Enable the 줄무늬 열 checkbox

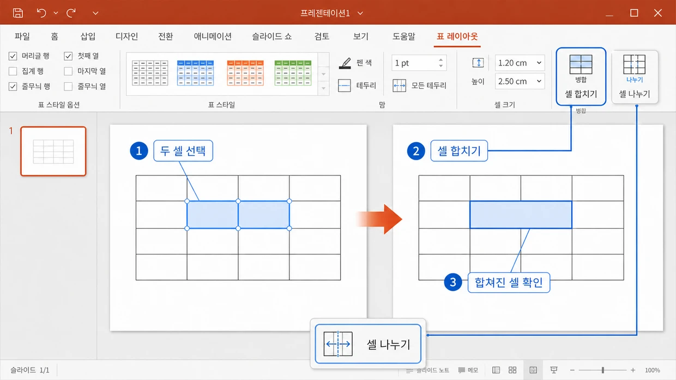(x=68, y=86)
